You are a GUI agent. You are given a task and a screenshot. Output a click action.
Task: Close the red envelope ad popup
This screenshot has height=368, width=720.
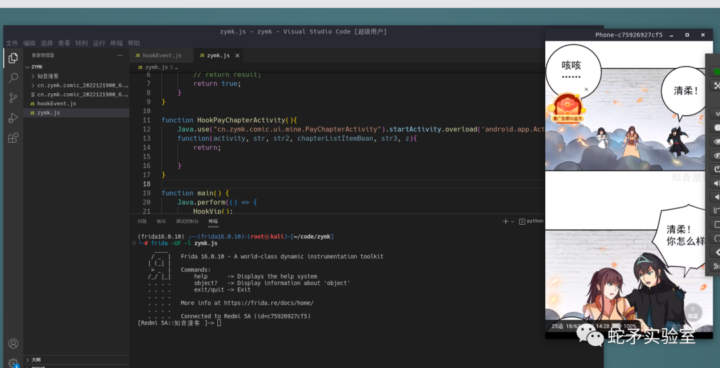586,89
